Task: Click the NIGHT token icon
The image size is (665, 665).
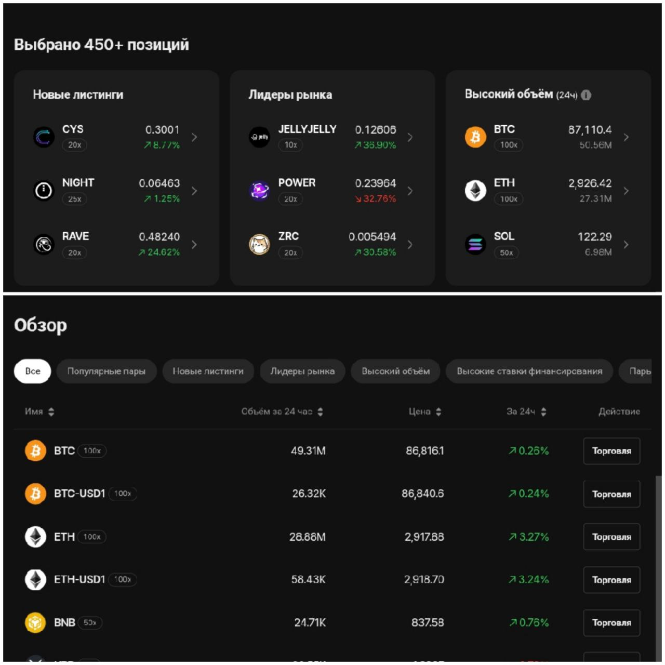Action: pos(44,191)
